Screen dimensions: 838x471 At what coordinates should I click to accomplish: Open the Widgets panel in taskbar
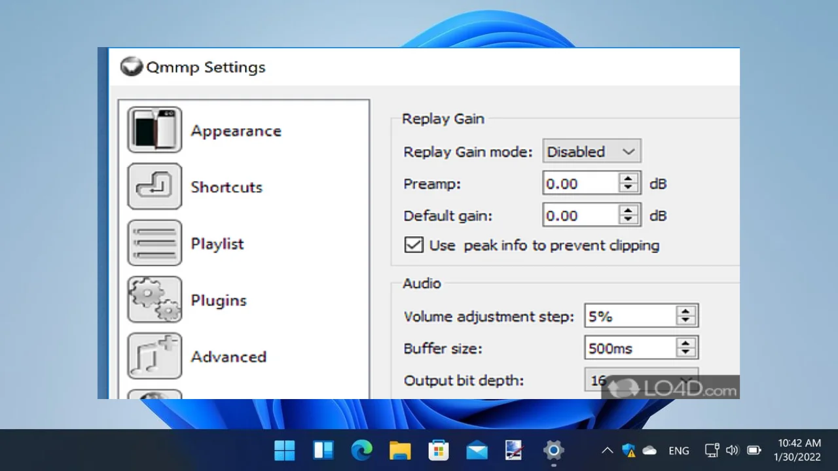click(x=323, y=450)
